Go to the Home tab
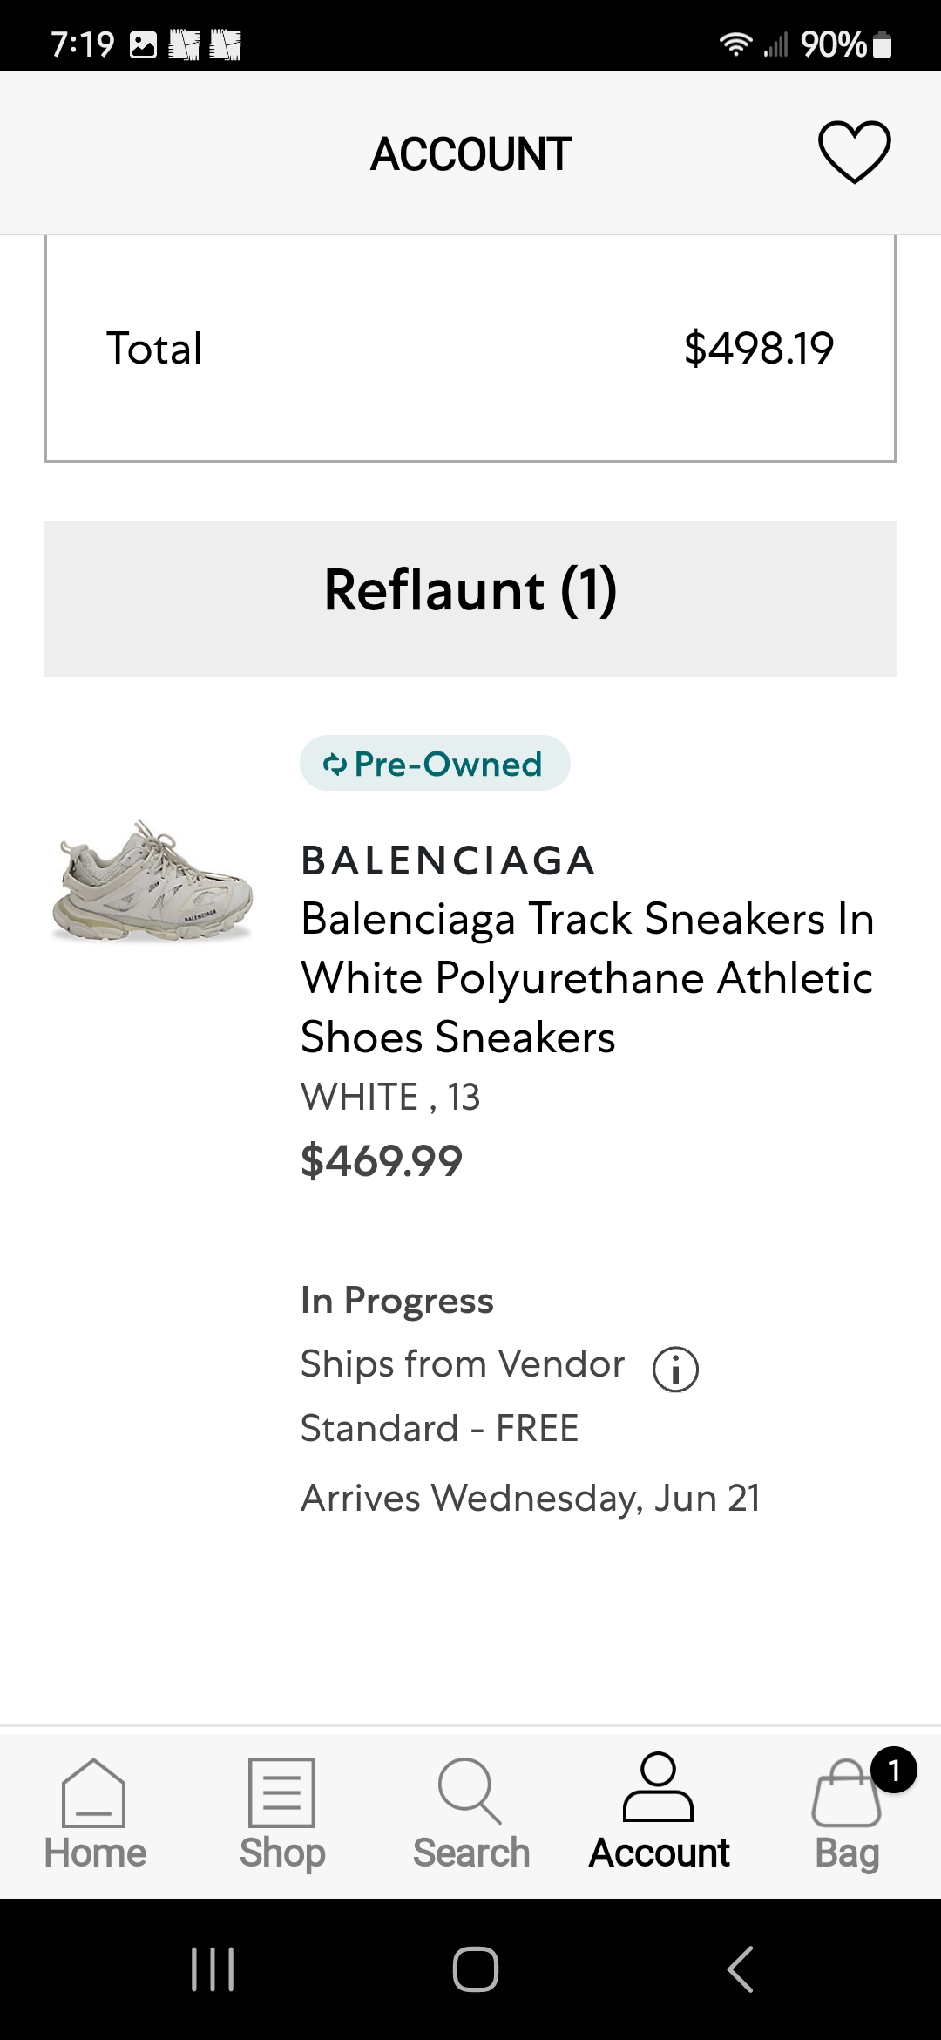This screenshot has width=941, height=2040. click(95, 1815)
